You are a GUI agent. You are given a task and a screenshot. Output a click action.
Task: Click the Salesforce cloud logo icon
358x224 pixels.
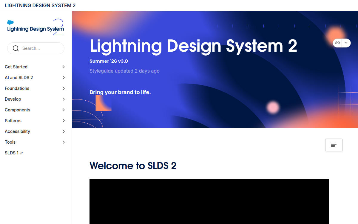(10, 22)
